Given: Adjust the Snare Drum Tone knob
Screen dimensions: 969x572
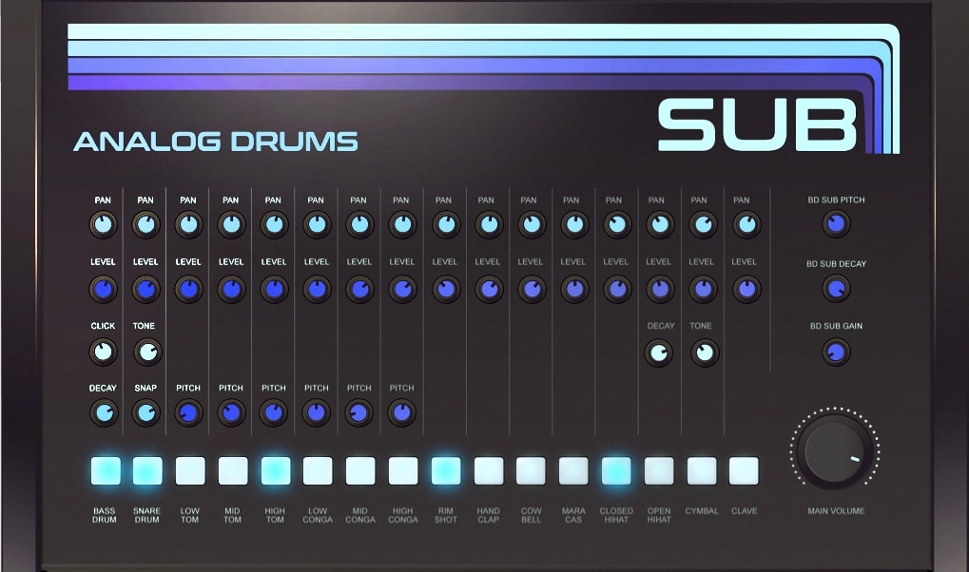Looking at the screenshot, I should [145, 352].
